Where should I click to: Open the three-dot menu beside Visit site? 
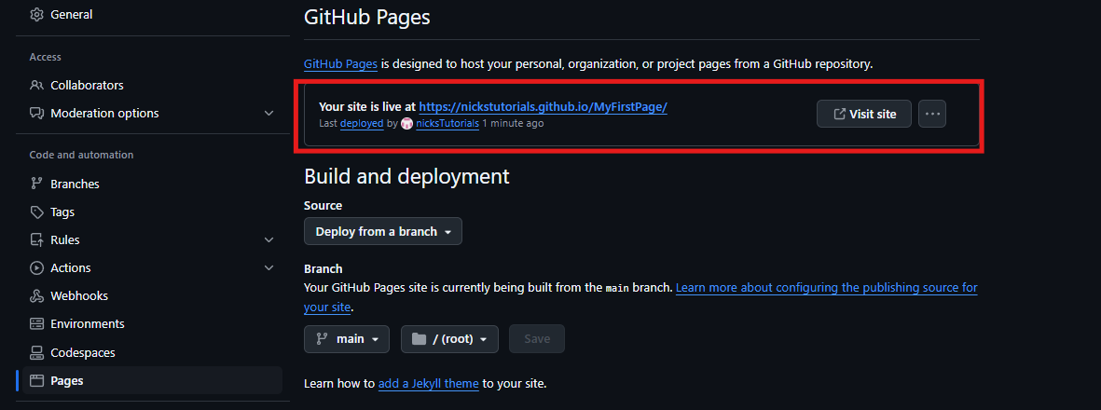[x=931, y=114]
